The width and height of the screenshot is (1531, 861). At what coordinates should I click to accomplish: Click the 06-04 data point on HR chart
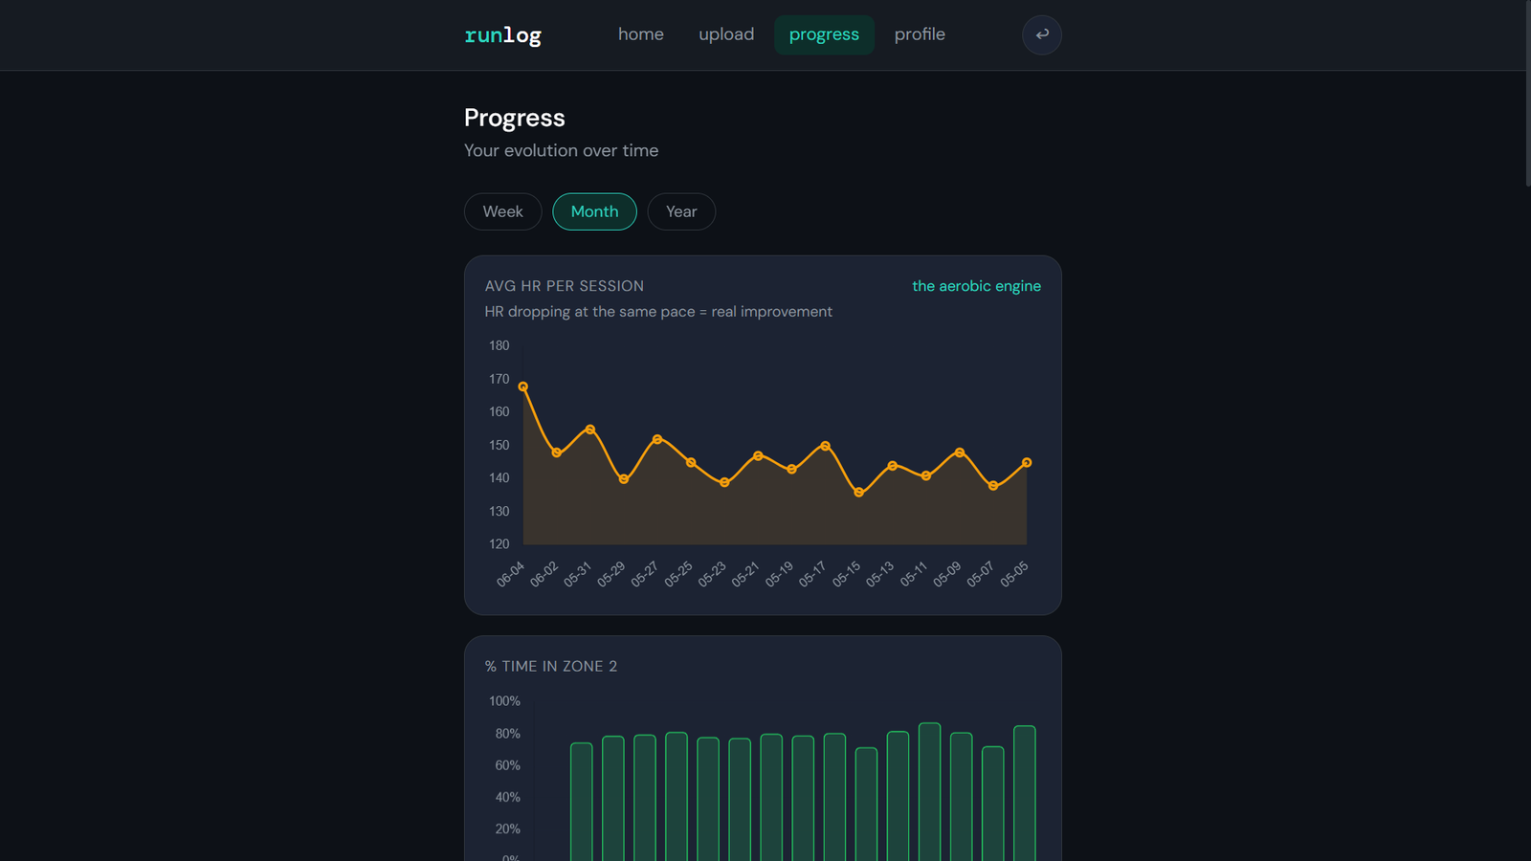click(523, 386)
